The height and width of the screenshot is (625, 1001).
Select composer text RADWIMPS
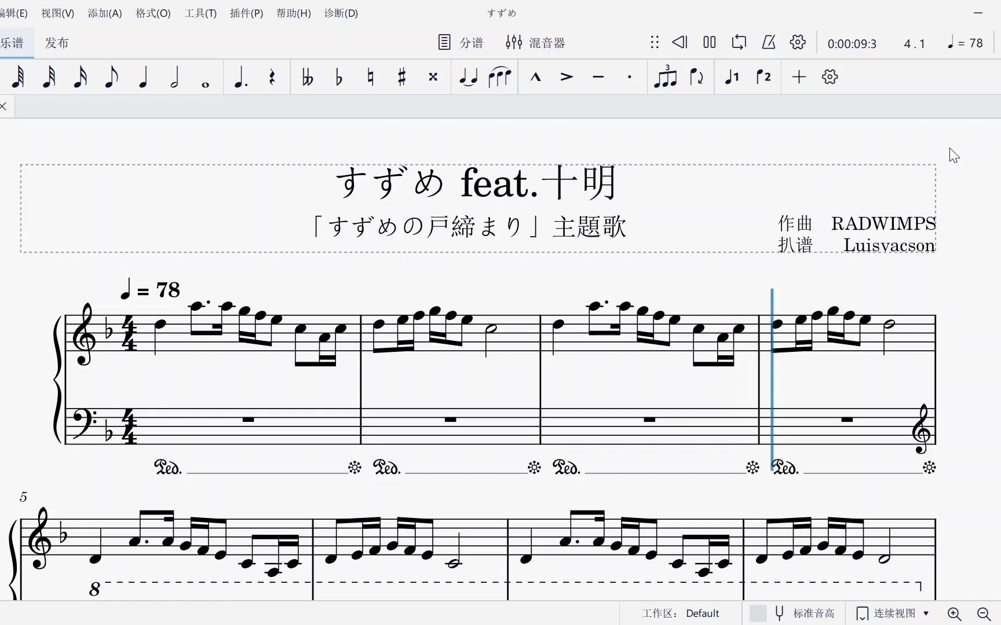[x=883, y=223]
